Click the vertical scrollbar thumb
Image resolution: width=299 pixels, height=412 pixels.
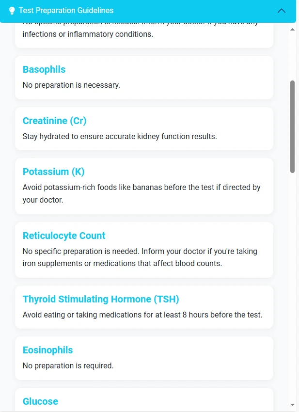[292, 127]
